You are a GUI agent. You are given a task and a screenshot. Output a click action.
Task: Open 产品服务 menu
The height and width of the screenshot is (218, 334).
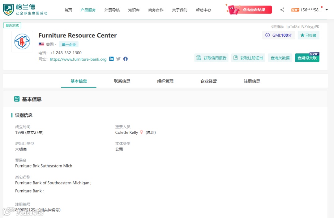pos(88,10)
